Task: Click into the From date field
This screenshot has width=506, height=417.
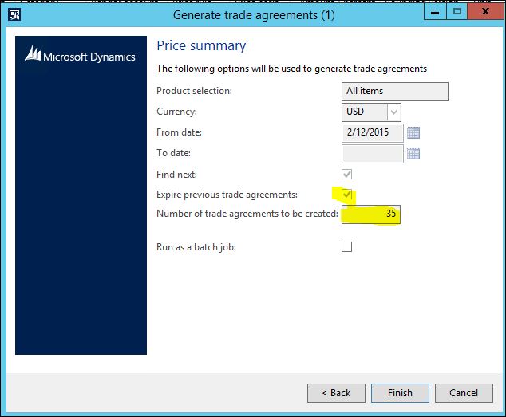Action: pos(372,132)
